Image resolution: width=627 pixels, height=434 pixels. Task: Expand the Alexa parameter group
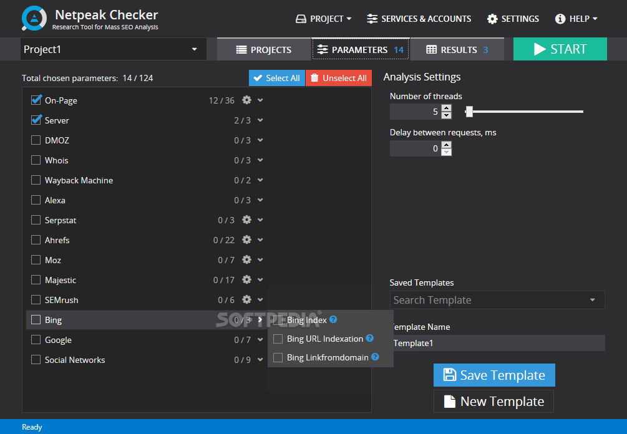tap(260, 200)
